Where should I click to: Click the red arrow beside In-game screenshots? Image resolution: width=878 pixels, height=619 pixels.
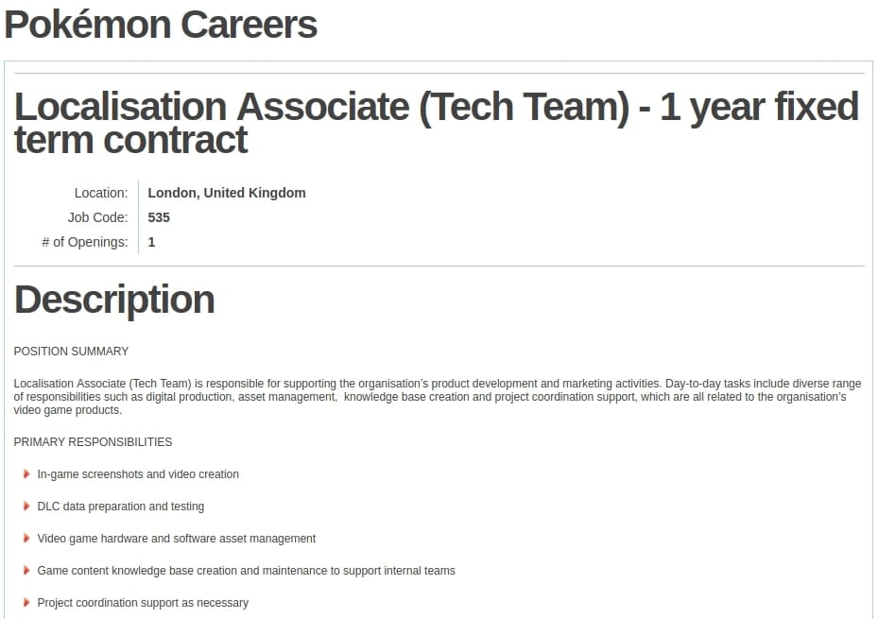coord(26,474)
